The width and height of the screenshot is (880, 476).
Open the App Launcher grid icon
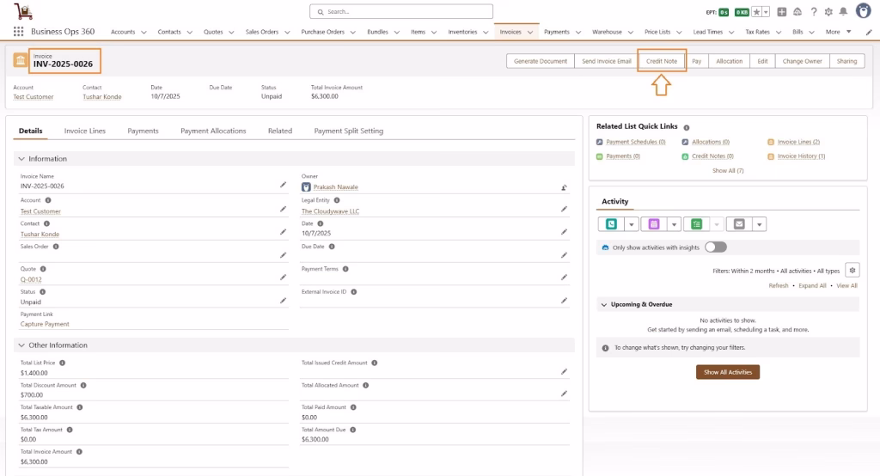(x=18, y=32)
